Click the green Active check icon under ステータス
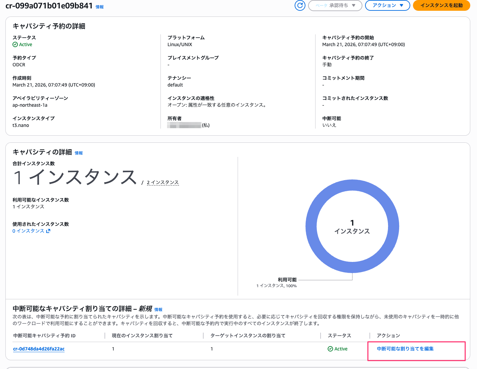This screenshot has height=369, width=477. [15, 44]
